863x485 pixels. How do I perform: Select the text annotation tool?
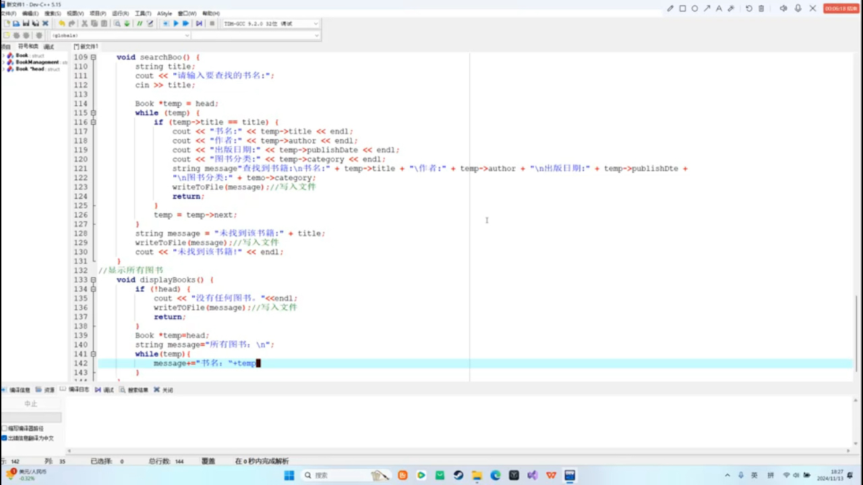[719, 8]
